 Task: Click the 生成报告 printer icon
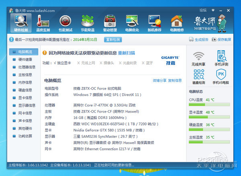coord(191,39)
